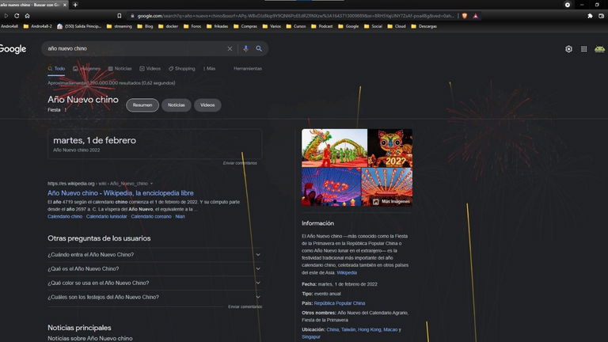Bookmark this page with the bookmark icon
This screenshot has height=342, width=608.
[120, 16]
